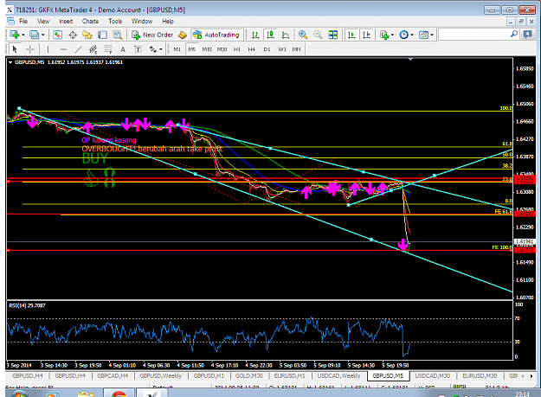Switch to the GBPCAD,H4 chart tab

coord(113,375)
